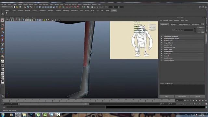Click the mesh name input field
Screen dimensions: 208x117
pos(184,30)
